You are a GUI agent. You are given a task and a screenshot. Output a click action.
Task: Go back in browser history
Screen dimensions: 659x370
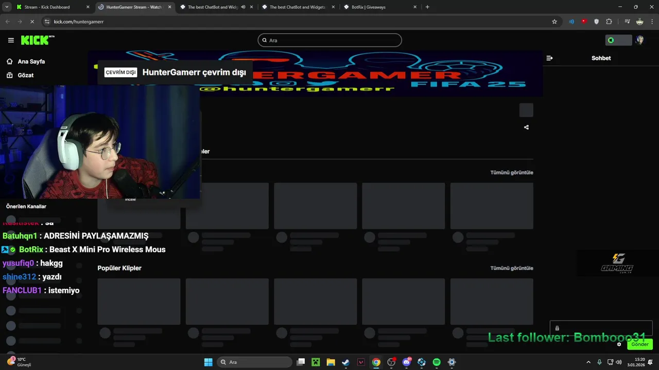[7, 22]
